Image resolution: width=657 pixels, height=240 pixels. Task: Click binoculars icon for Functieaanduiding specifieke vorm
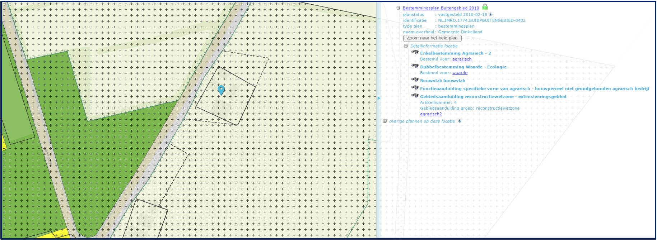pos(415,88)
